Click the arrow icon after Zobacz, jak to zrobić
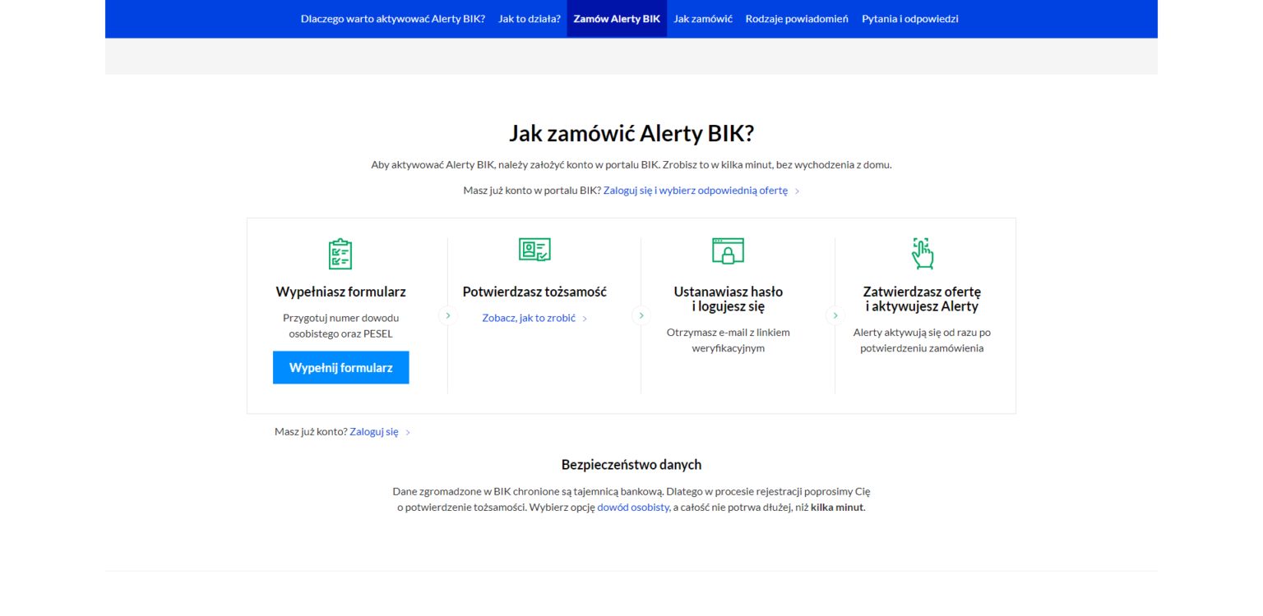 [584, 318]
